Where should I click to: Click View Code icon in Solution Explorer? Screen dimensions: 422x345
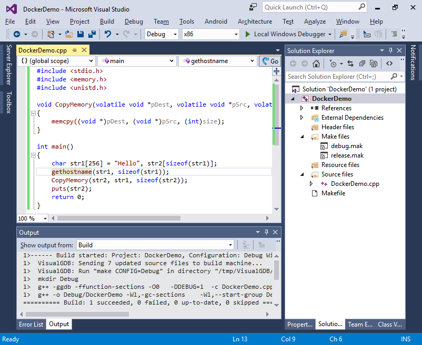389,64
